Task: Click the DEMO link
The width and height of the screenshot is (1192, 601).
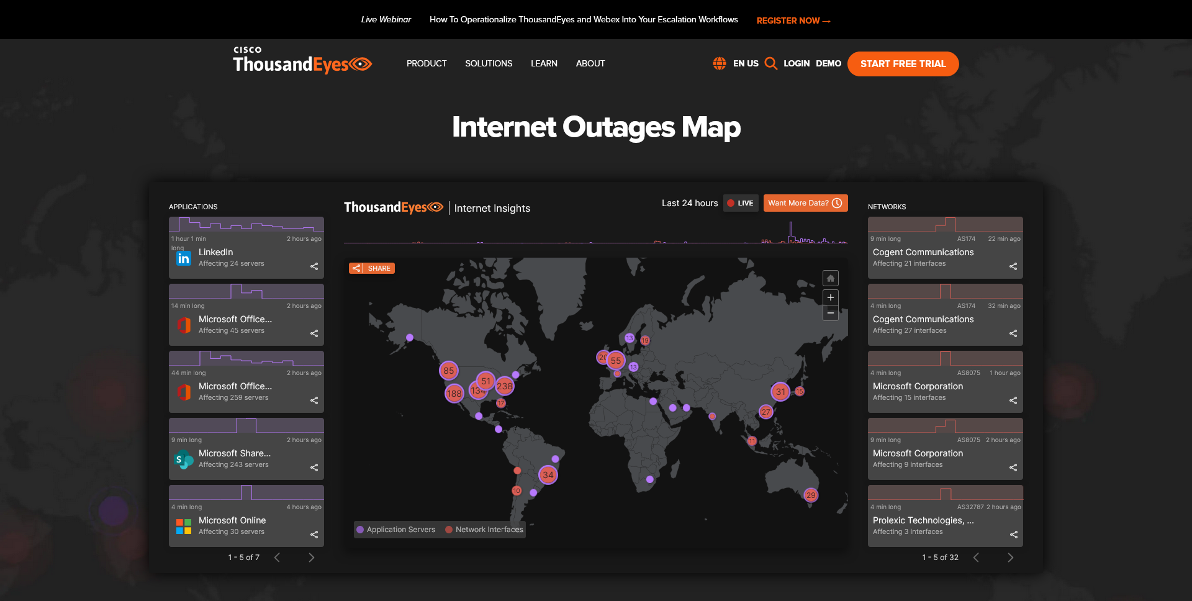Action: [x=828, y=63]
